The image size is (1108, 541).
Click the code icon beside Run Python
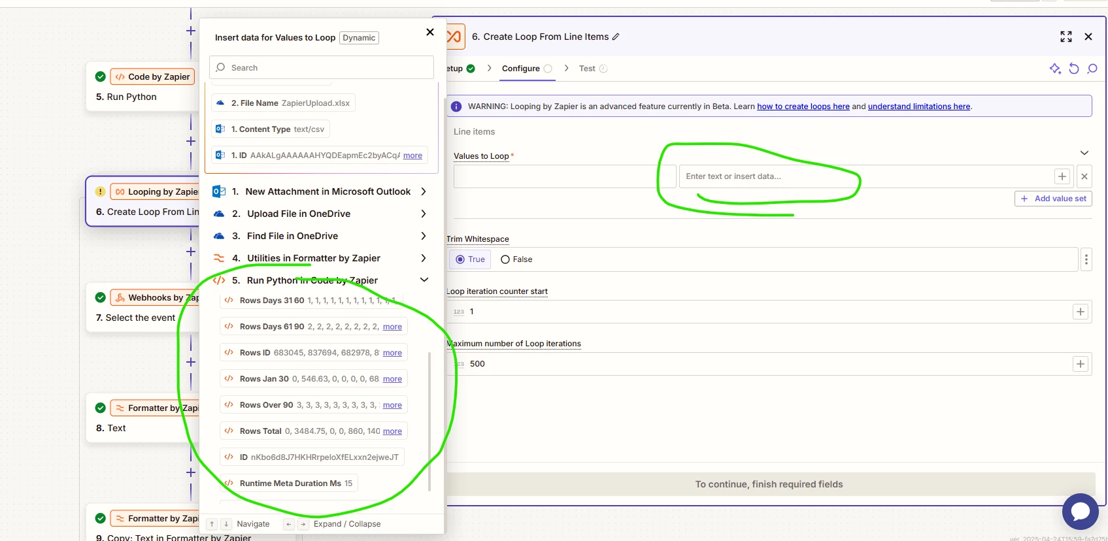point(219,280)
